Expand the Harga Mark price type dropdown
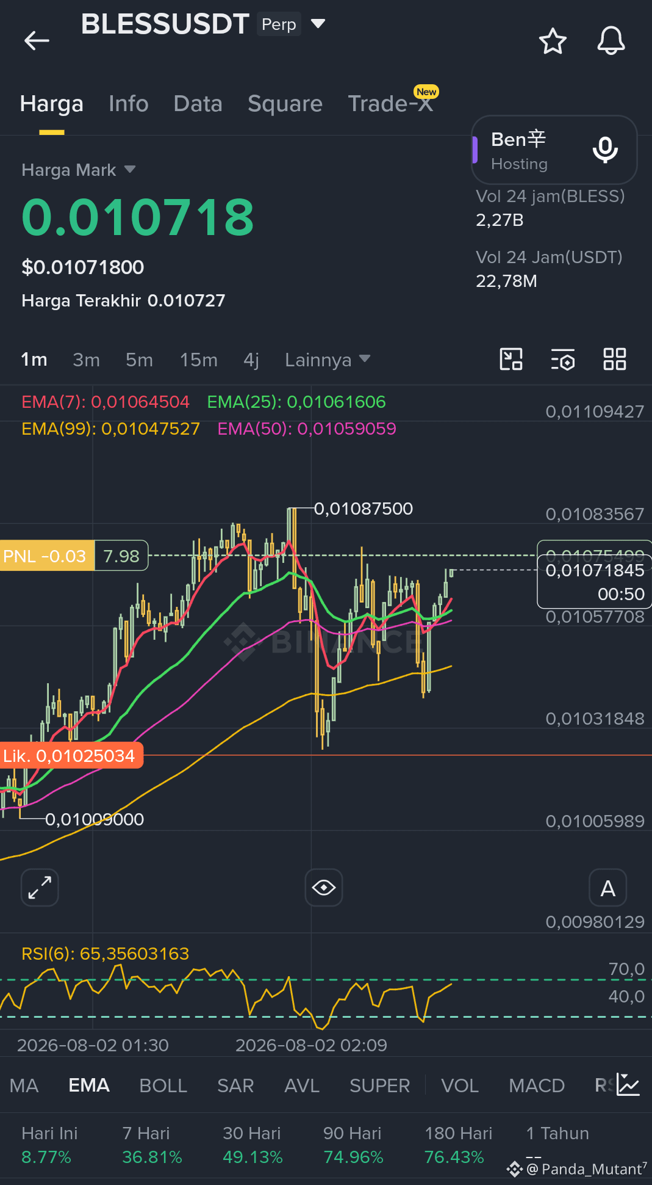The width and height of the screenshot is (652, 1185). point(79,170)
